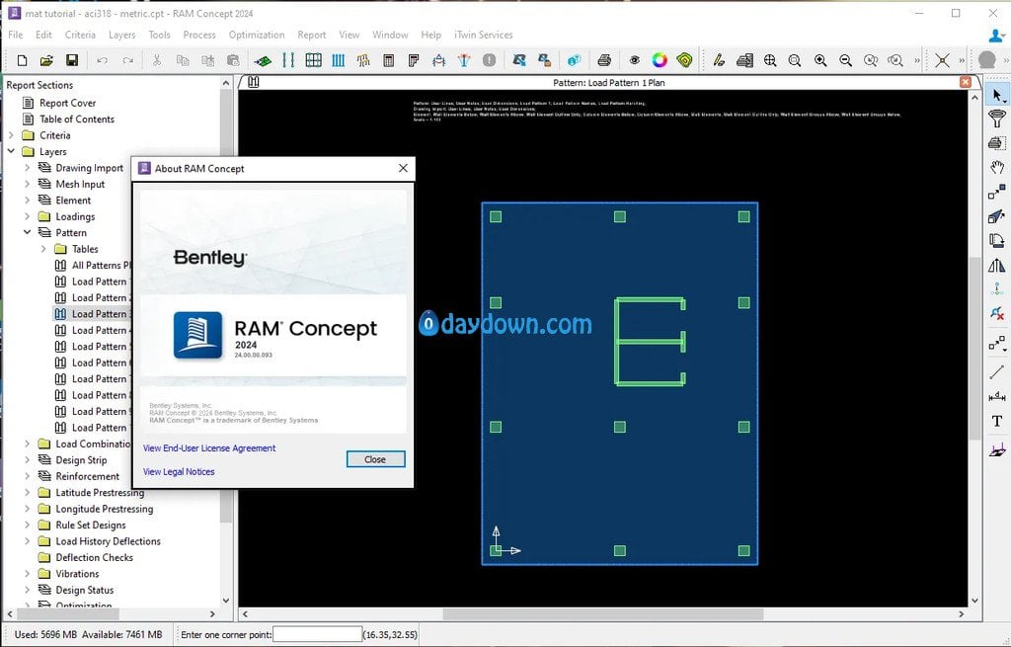The width and height of the screenshot is (1011, 647).
Task: Open file using the folder toolbar icon
Action: coord(46,60)
